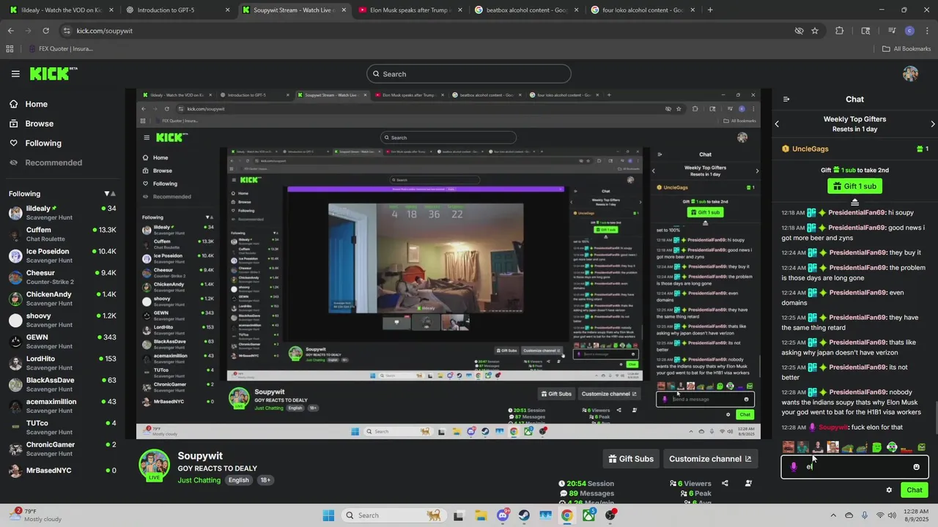Switch to the four loko alcohol content tab
Screen dimensions: 938x527
643,10
